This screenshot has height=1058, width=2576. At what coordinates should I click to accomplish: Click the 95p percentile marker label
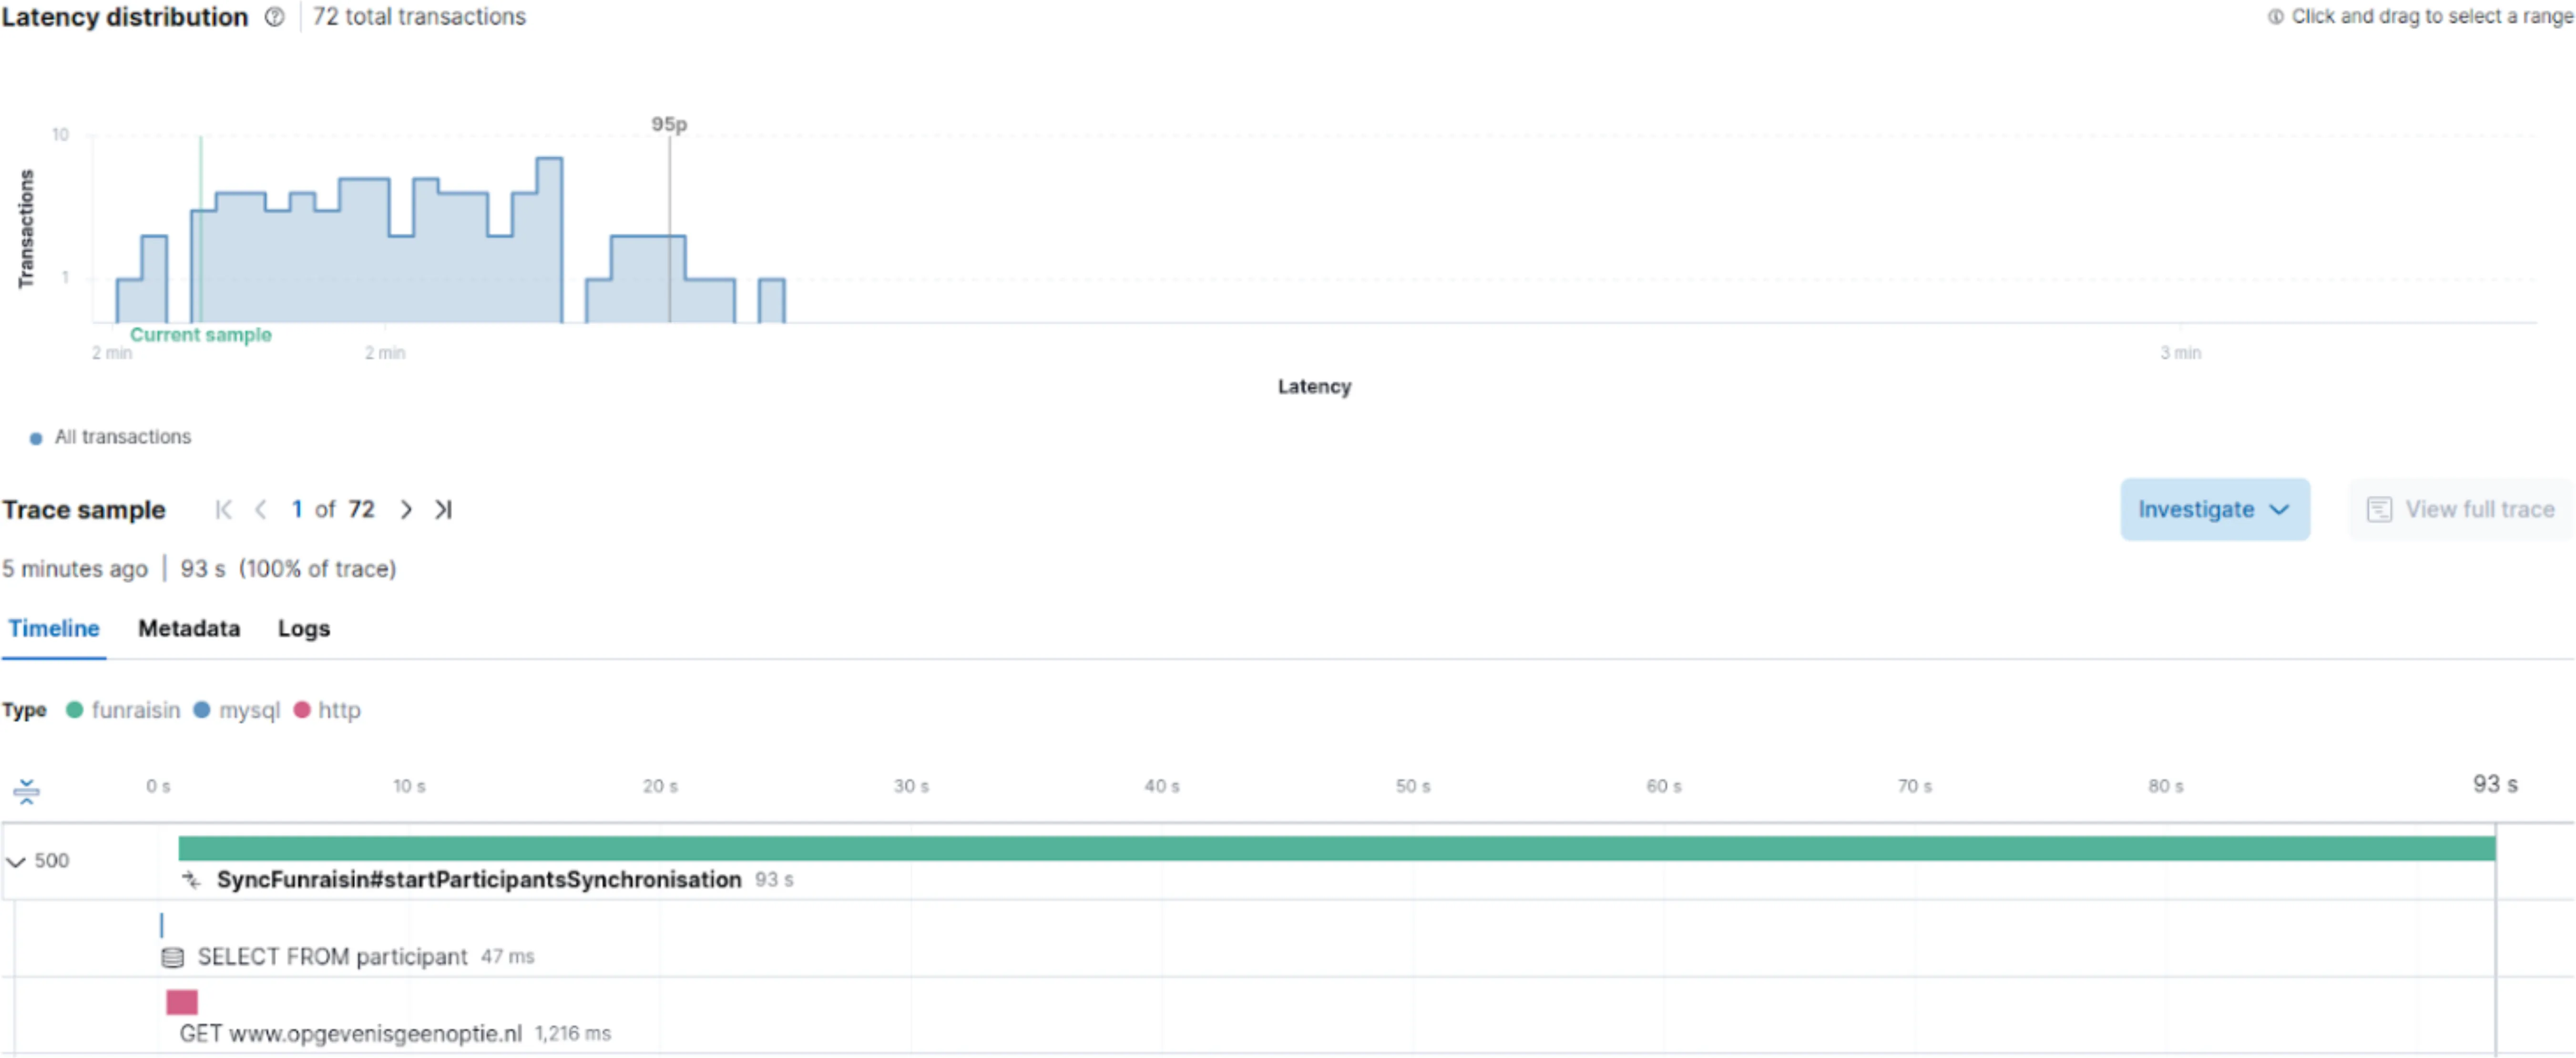pyautogui.click(x=669, y=125)
